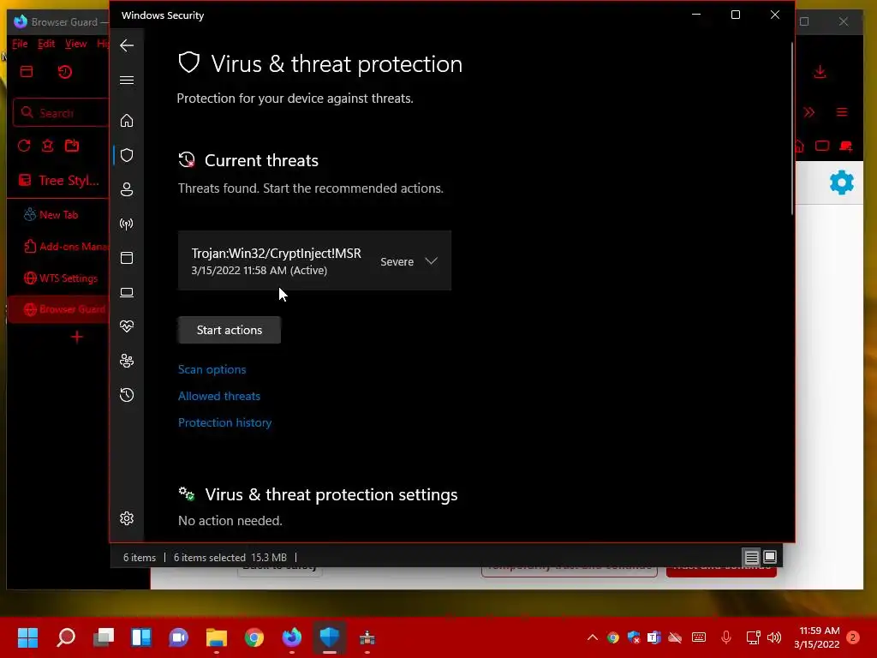This screenshot has width=877, height=658.
Task: Open the Windows Start menu
Action: click(x=28, y=637)
